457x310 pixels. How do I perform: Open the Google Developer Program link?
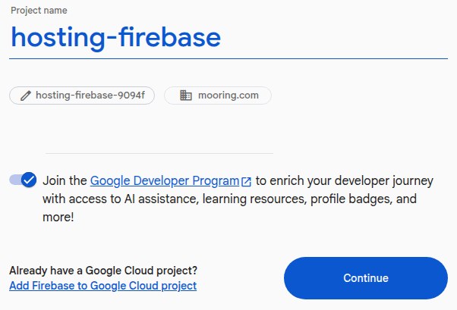click(x=165, y=180)
